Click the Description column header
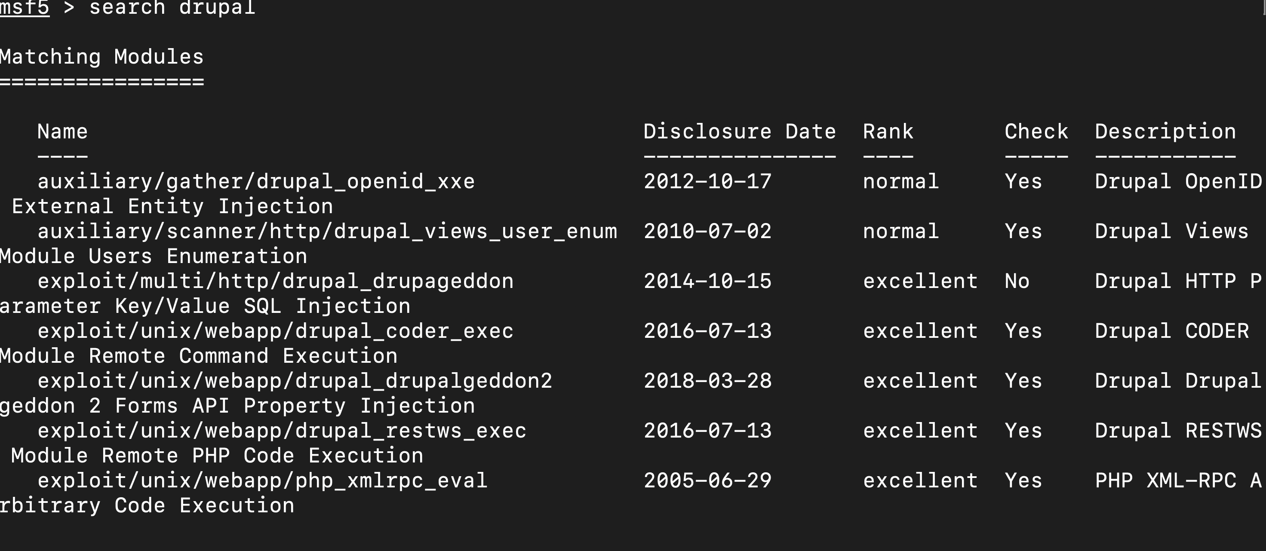The height and width of the screenshot is (551, 1266). click(x=1165, y=132)
